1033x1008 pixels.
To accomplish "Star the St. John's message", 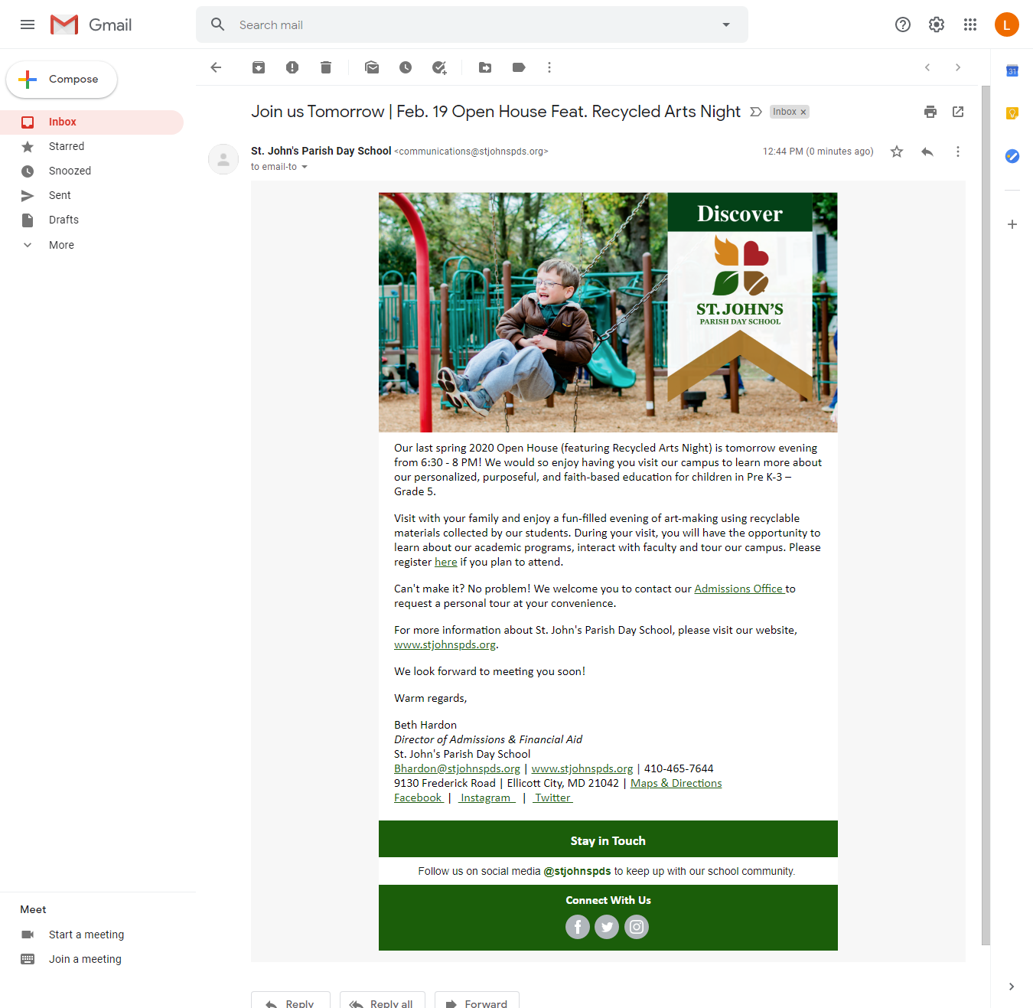I will click(x=897, y=152).
